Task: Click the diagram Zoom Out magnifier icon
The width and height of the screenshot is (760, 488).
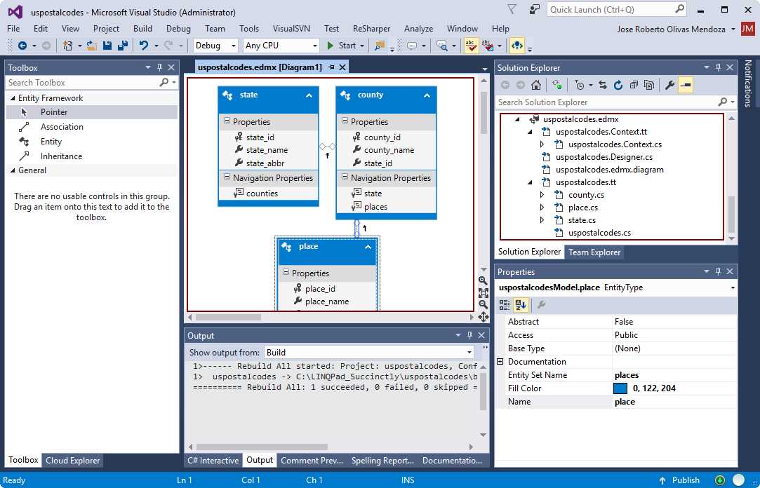Action: coord(483,305)
